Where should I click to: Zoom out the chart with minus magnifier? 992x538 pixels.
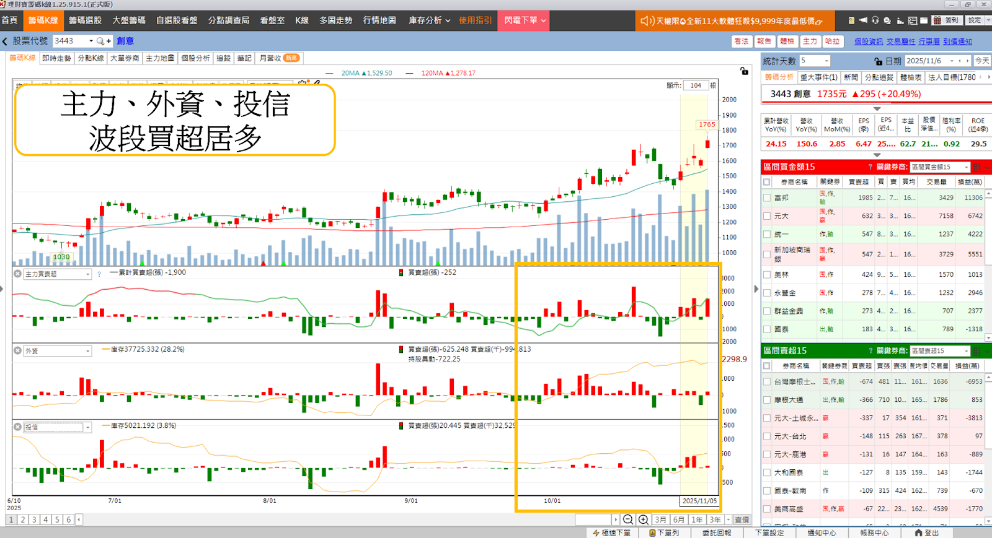[628, 519]
